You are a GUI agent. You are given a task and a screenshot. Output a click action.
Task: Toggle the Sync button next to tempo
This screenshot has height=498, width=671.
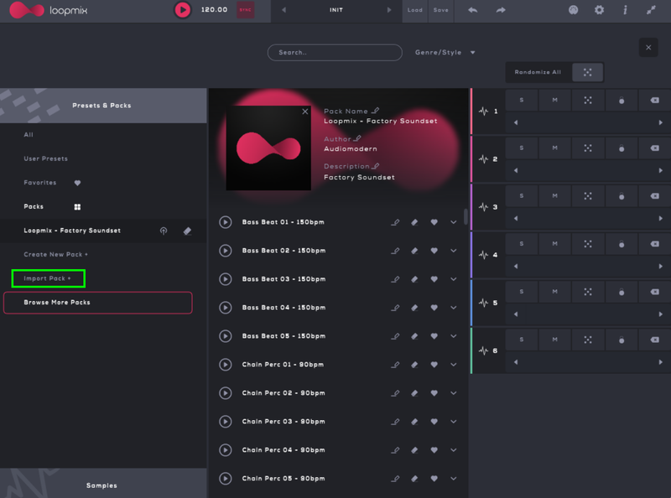click(x=246, y=10)
